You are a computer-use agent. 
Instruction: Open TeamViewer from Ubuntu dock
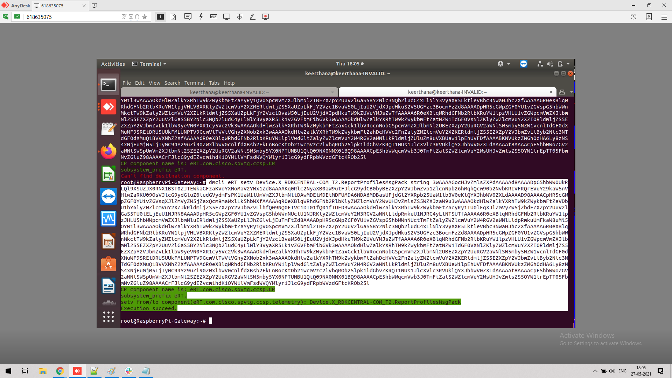click(x=108, y=196)
